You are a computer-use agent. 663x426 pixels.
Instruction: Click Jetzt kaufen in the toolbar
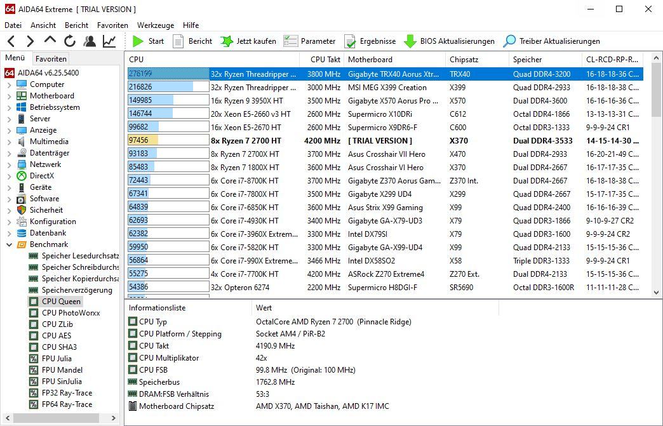248,41
